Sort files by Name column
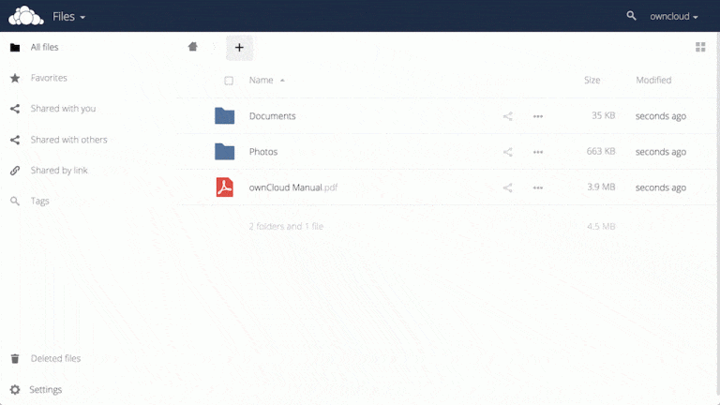 pos(262,80)
